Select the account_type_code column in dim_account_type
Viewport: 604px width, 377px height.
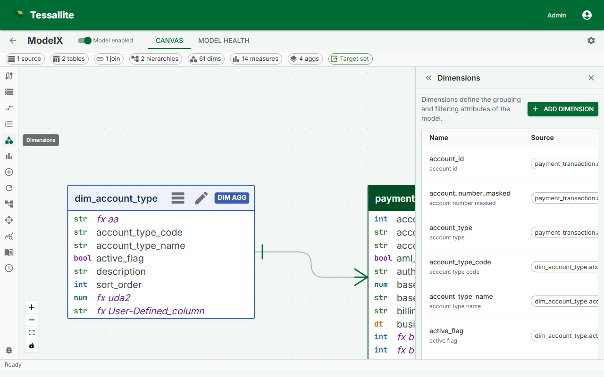[161, 232]
